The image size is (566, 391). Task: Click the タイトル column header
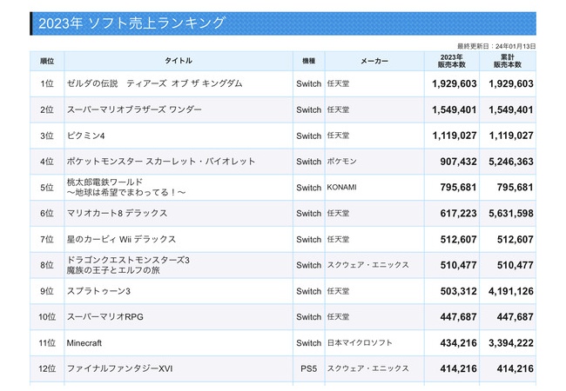click(x=179, y=61)
